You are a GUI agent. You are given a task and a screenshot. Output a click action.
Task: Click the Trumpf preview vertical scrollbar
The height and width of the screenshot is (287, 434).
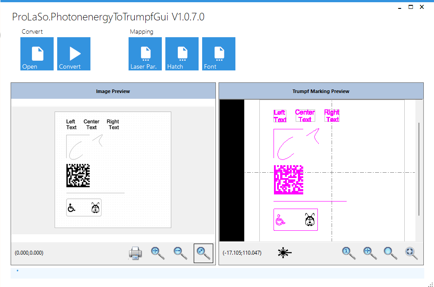tap(419, 169)
